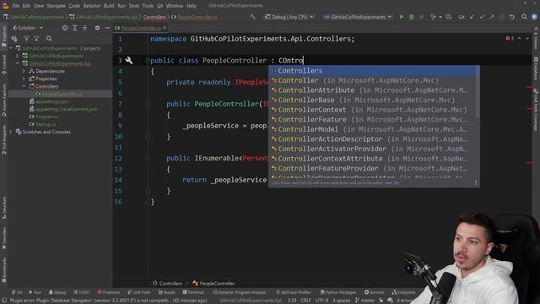540x304 pixels.
Task: Click the Git push arrow icon
Action: click(x=491, y=17)
